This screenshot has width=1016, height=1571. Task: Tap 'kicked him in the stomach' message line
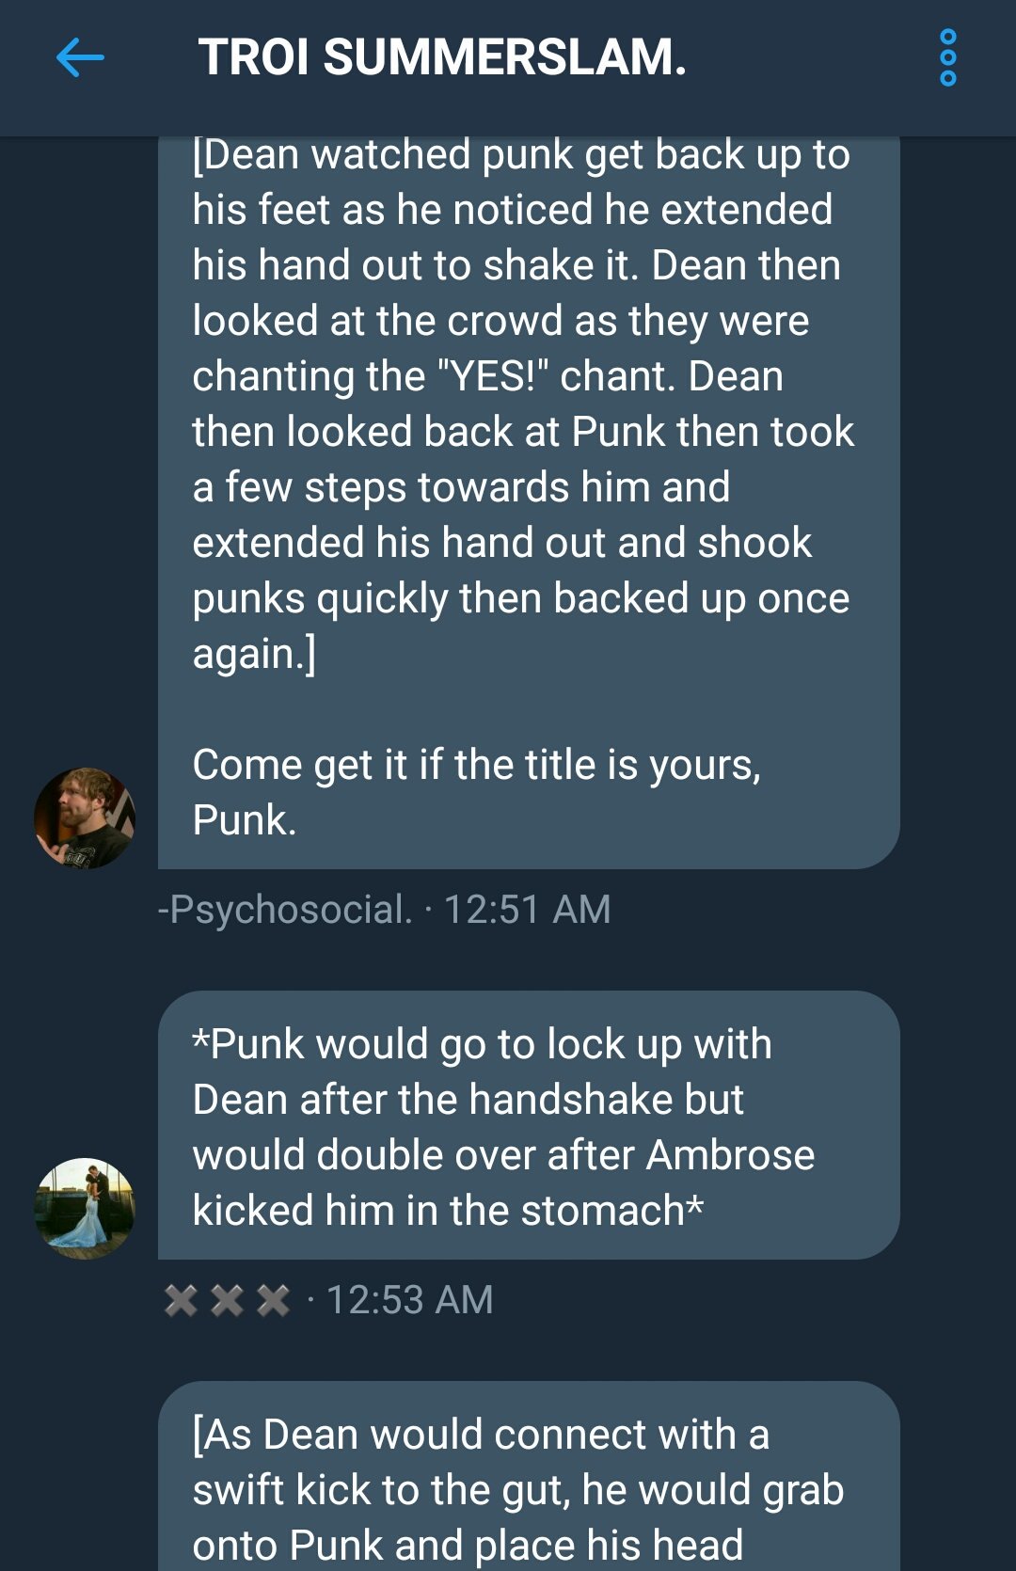point(448,1211)
